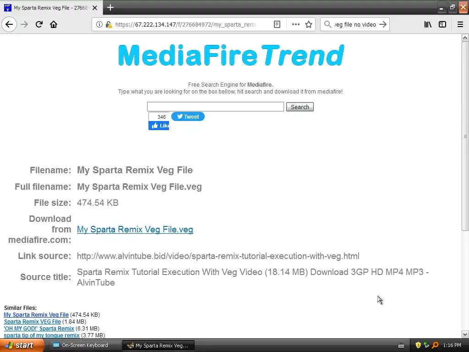
Task: Click the scrollbar up arrow
Action: (465, 38)
